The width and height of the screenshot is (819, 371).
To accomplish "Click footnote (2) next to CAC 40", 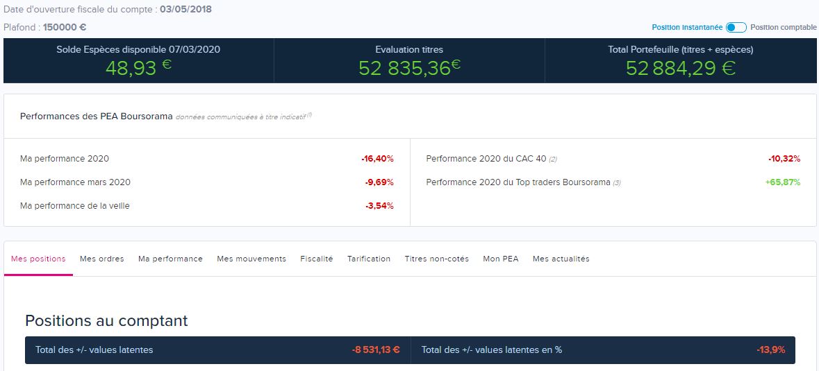I will click(x=553, y=159).
